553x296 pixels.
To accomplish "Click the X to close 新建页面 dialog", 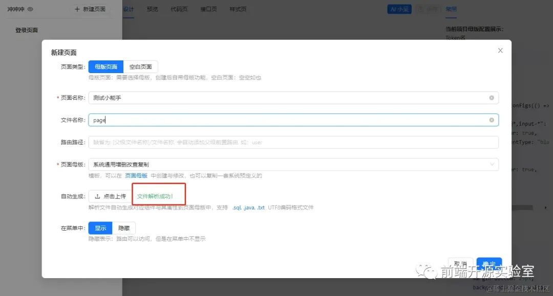I will click(x=500, y=50).
